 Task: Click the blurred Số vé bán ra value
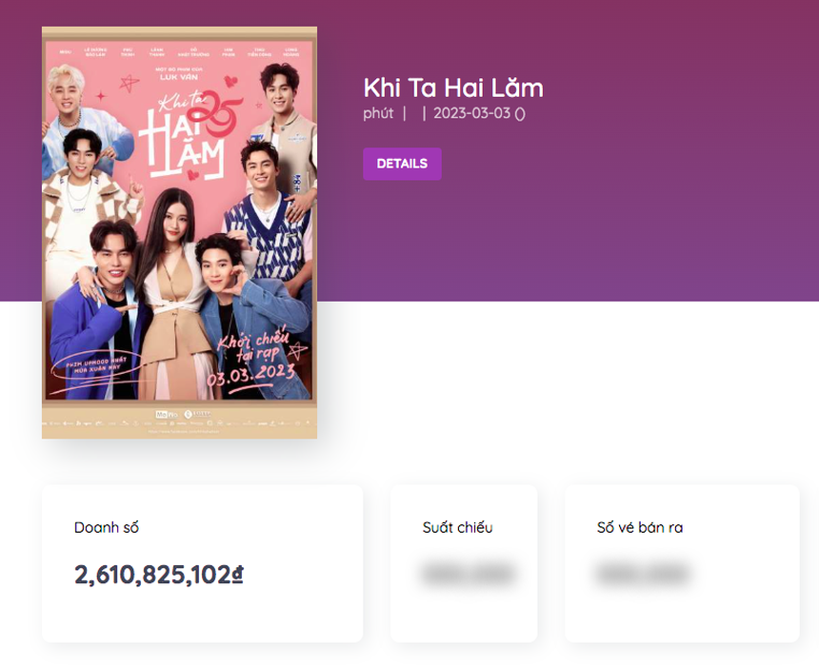(644, 575)
